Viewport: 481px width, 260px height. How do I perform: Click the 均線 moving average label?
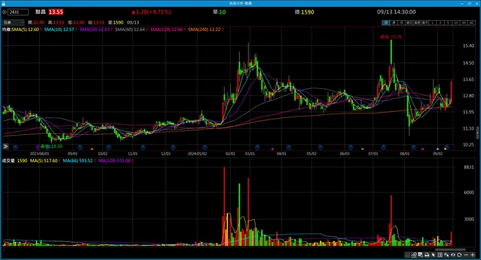pyautogui.click(x=6, y=30)
